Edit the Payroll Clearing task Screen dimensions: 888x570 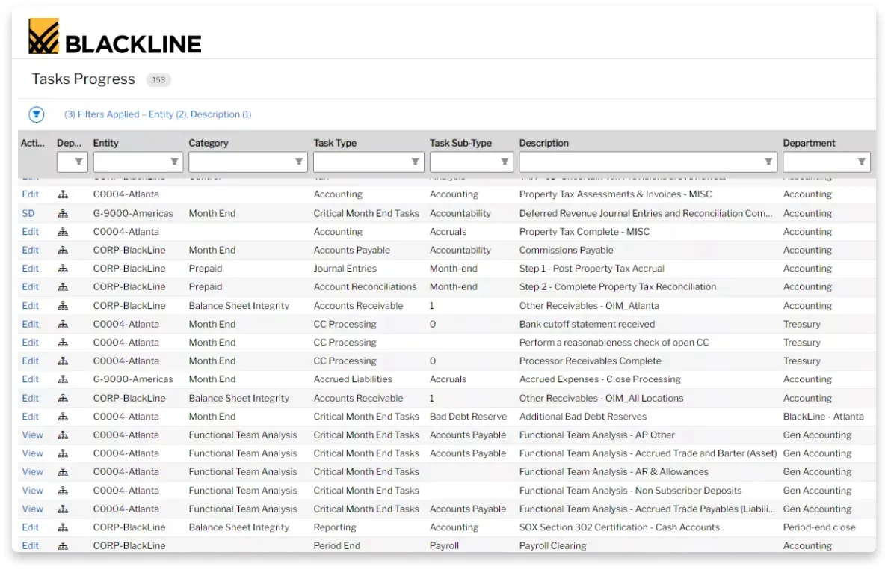tap(30, 545)
